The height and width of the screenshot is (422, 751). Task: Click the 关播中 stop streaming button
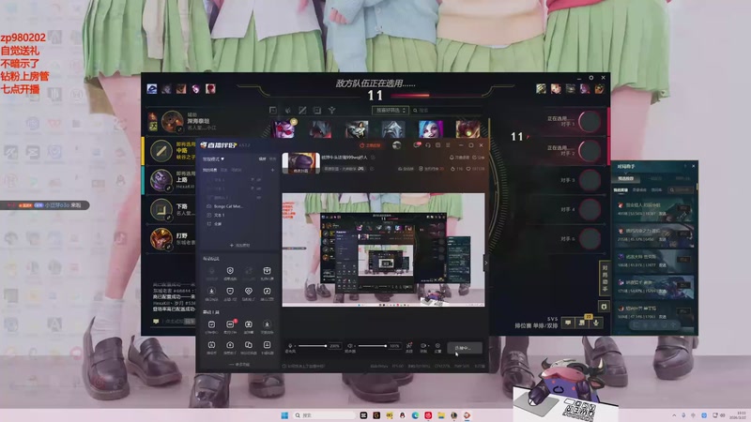464,348
